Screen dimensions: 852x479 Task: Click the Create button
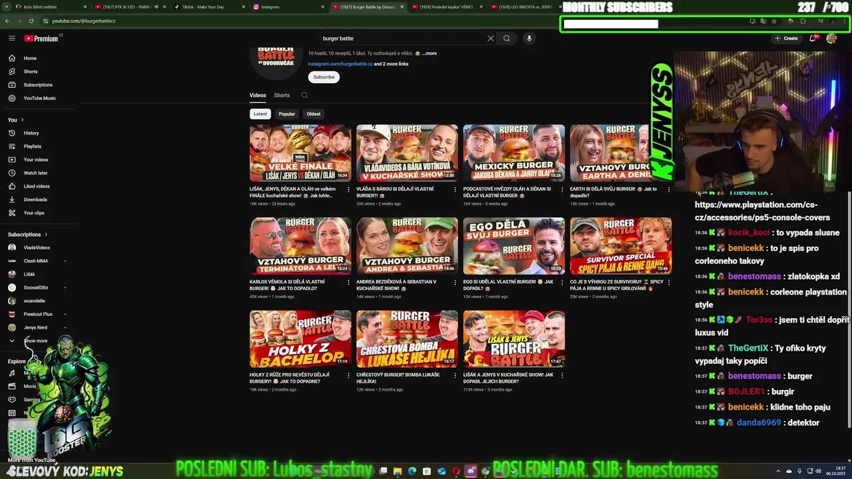(x=786, y=39)
